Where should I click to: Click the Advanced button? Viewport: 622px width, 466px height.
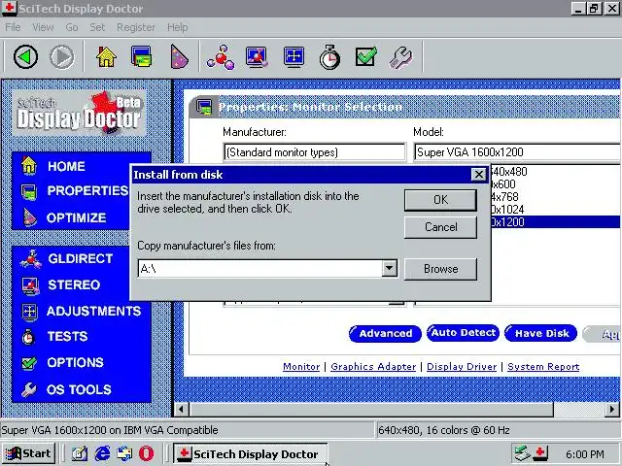(x=385, y=334)
